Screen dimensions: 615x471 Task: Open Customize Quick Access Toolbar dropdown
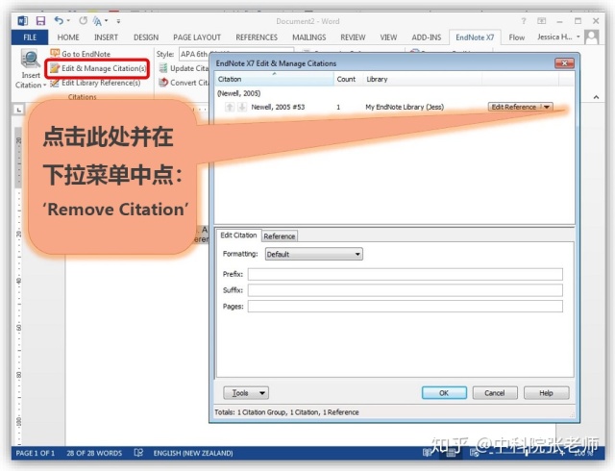(x=118, y=21)
